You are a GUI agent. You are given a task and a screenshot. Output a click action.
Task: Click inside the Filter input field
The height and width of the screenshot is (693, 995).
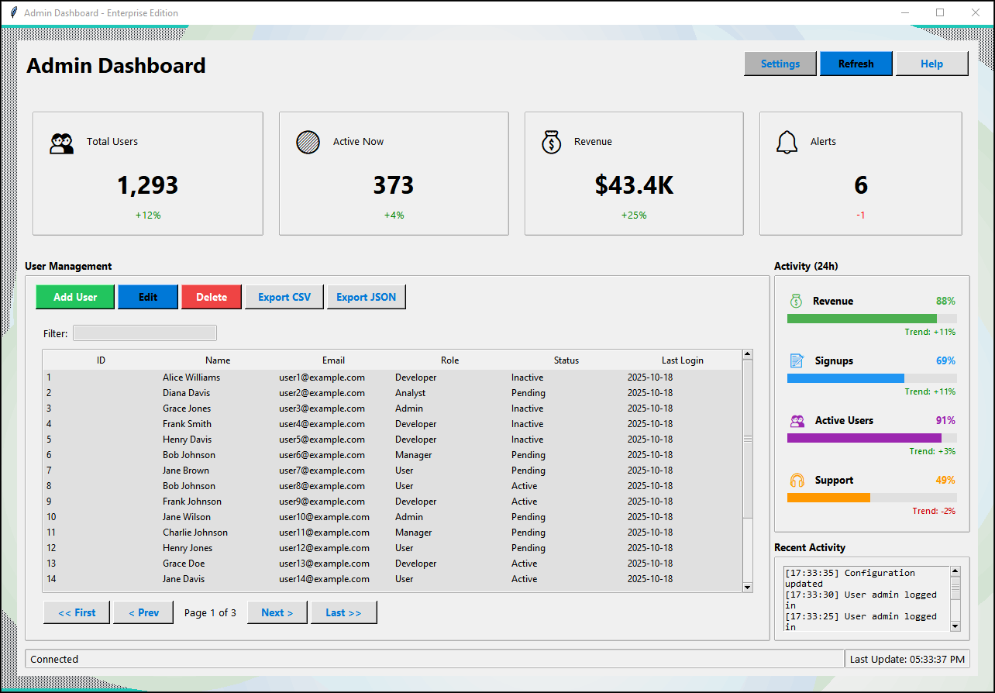click(144, 333)
